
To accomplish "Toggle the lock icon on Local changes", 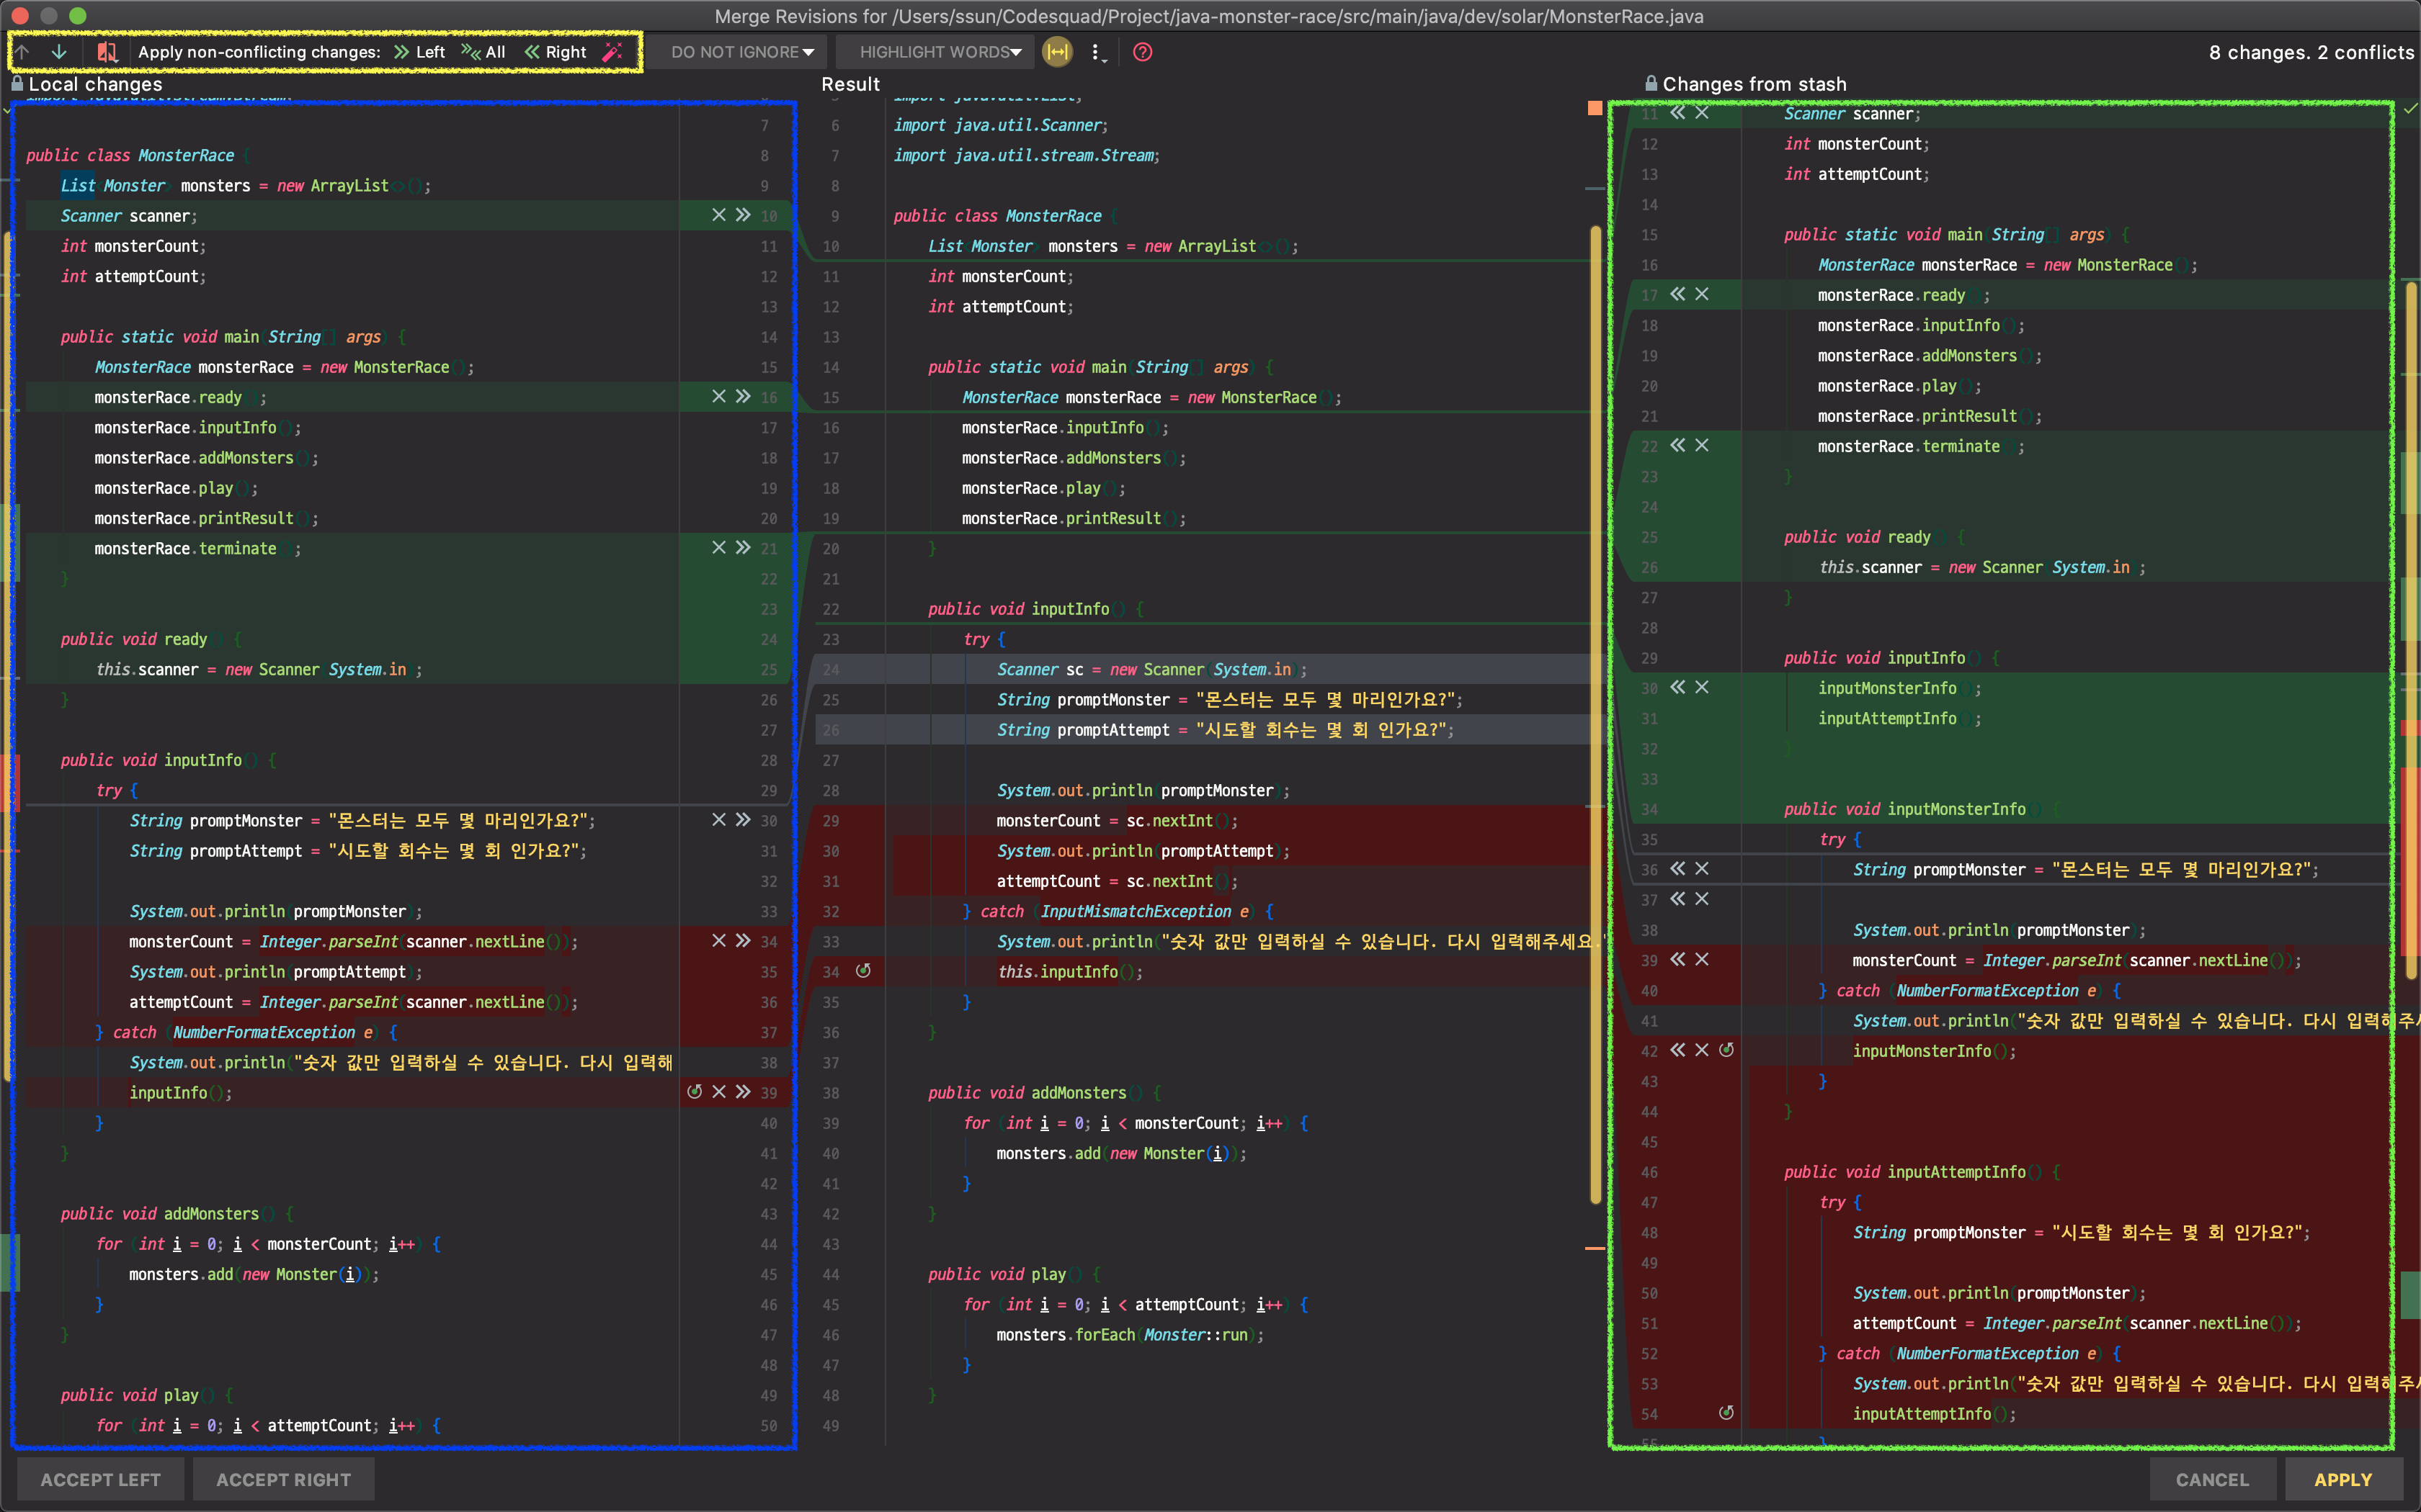I will [x=17, y=84].
